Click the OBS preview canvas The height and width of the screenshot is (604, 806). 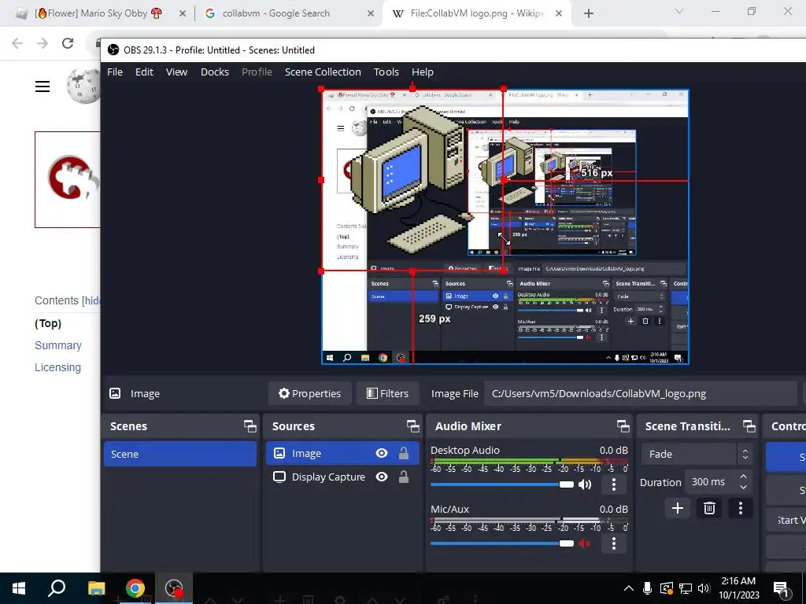[505, 226]
